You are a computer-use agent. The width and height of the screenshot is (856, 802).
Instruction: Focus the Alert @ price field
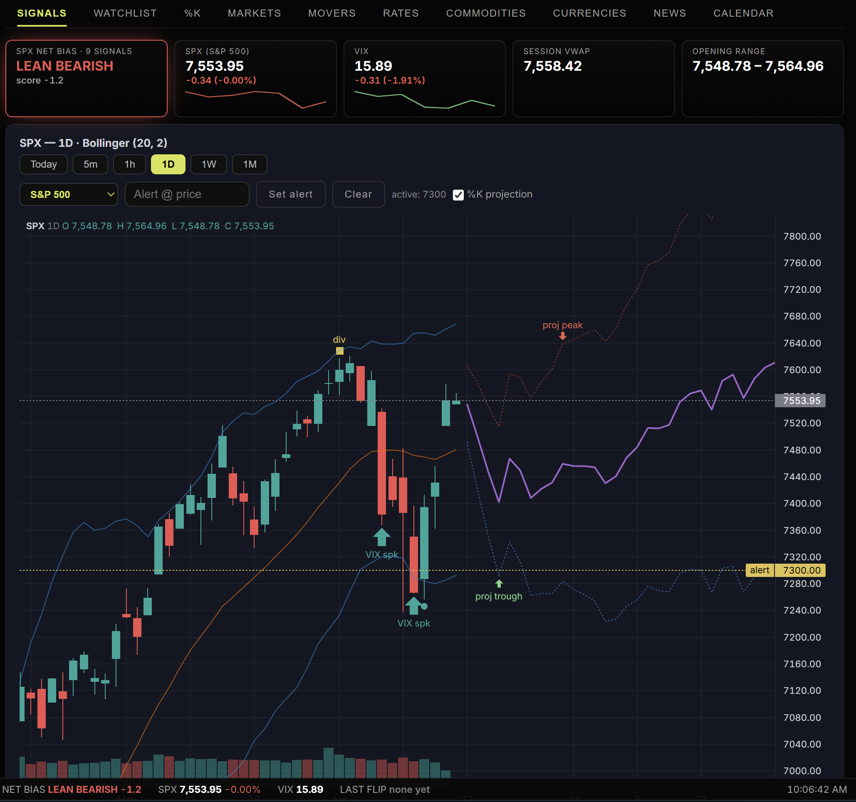pos(187,194)
